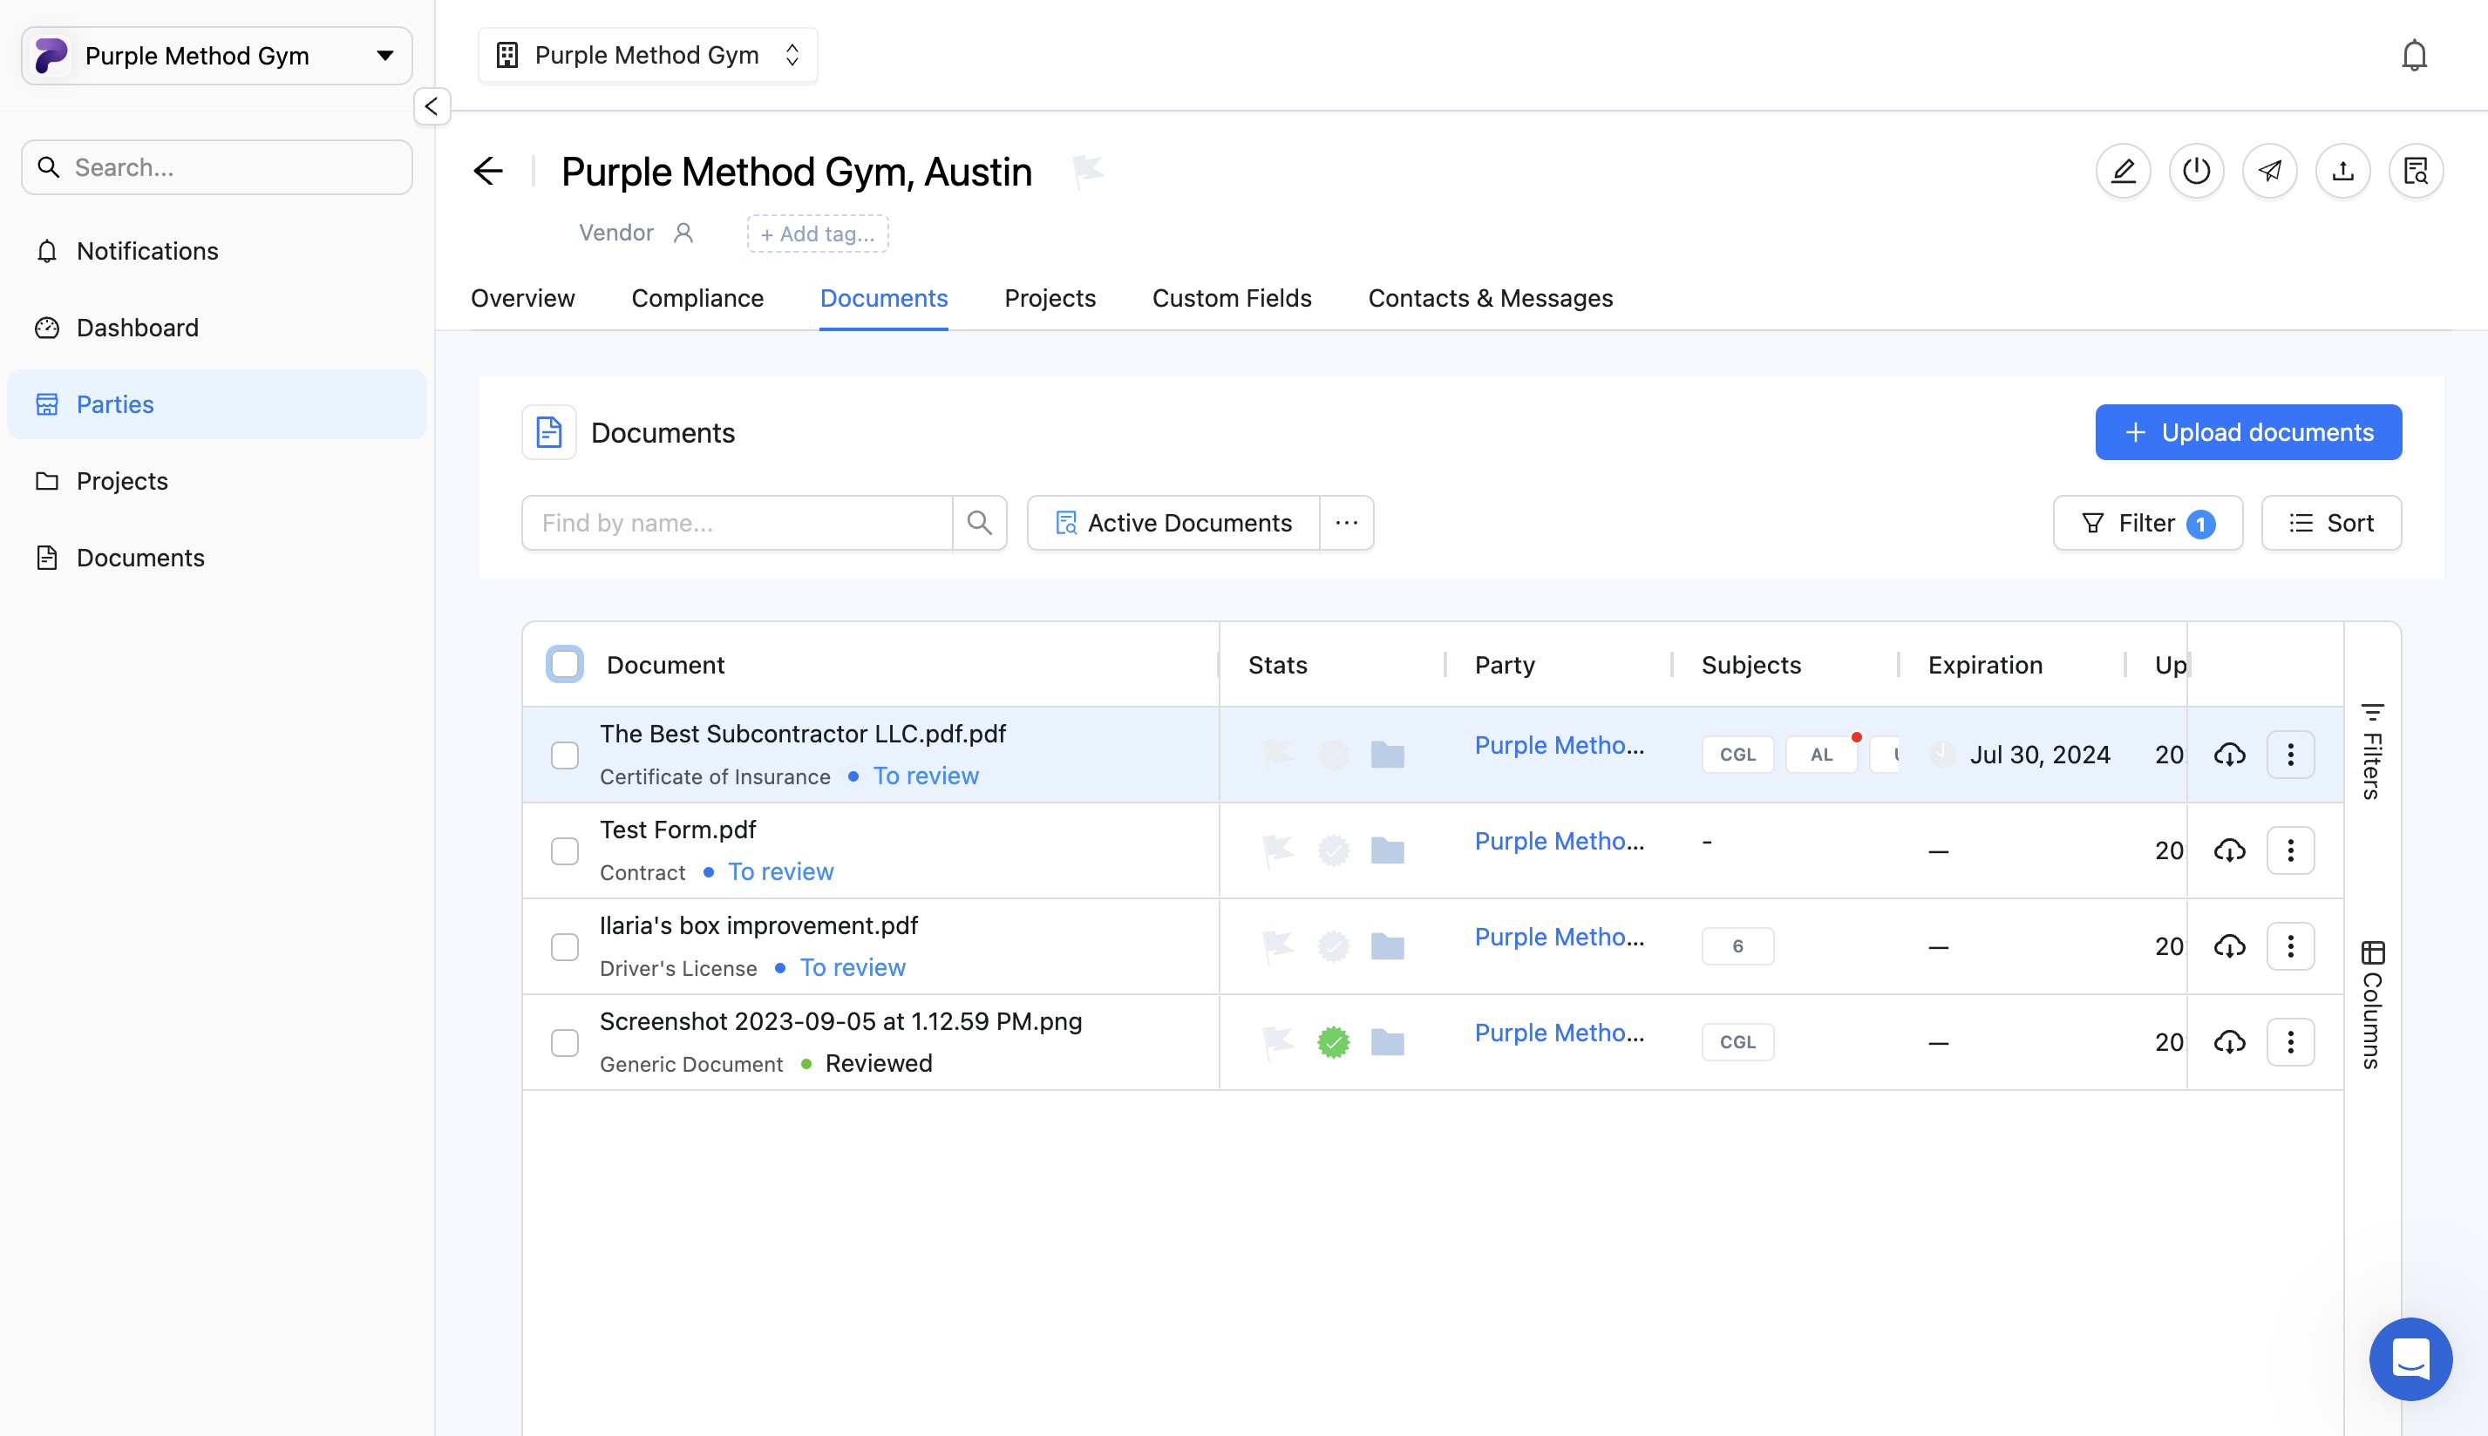2488x1436 pixels.
Task: Expand Purple Method Gym organization switcher
Action: point(647,57)
